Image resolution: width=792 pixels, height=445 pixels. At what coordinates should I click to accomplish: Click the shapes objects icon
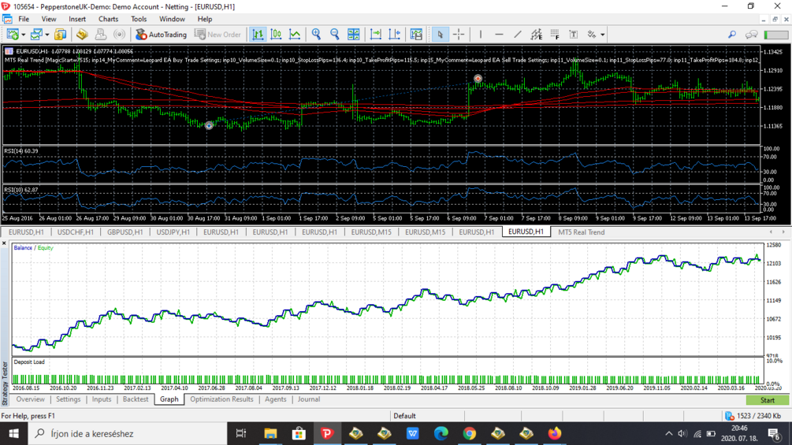pyautogui.click(x=592, y=35)
